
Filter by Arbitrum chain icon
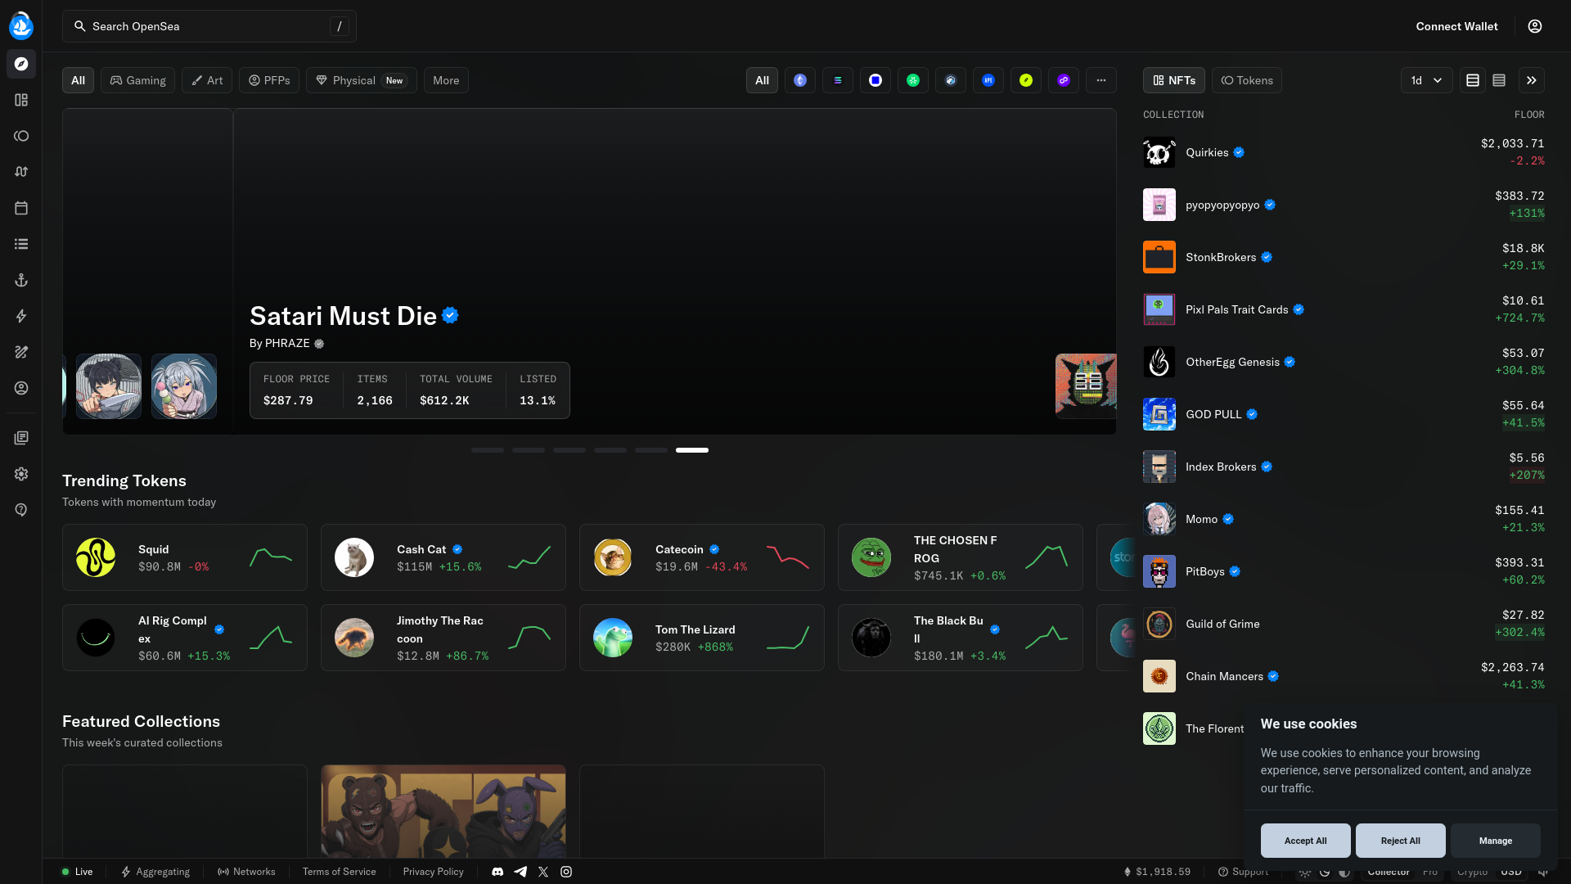click(x=951, y=80)
